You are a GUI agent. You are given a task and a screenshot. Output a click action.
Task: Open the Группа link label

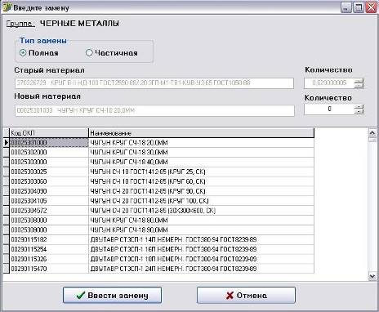tap(20, 24)
